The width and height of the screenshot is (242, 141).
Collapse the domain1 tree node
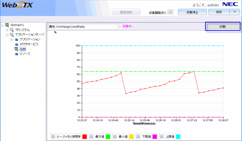(x=3, y=25)
